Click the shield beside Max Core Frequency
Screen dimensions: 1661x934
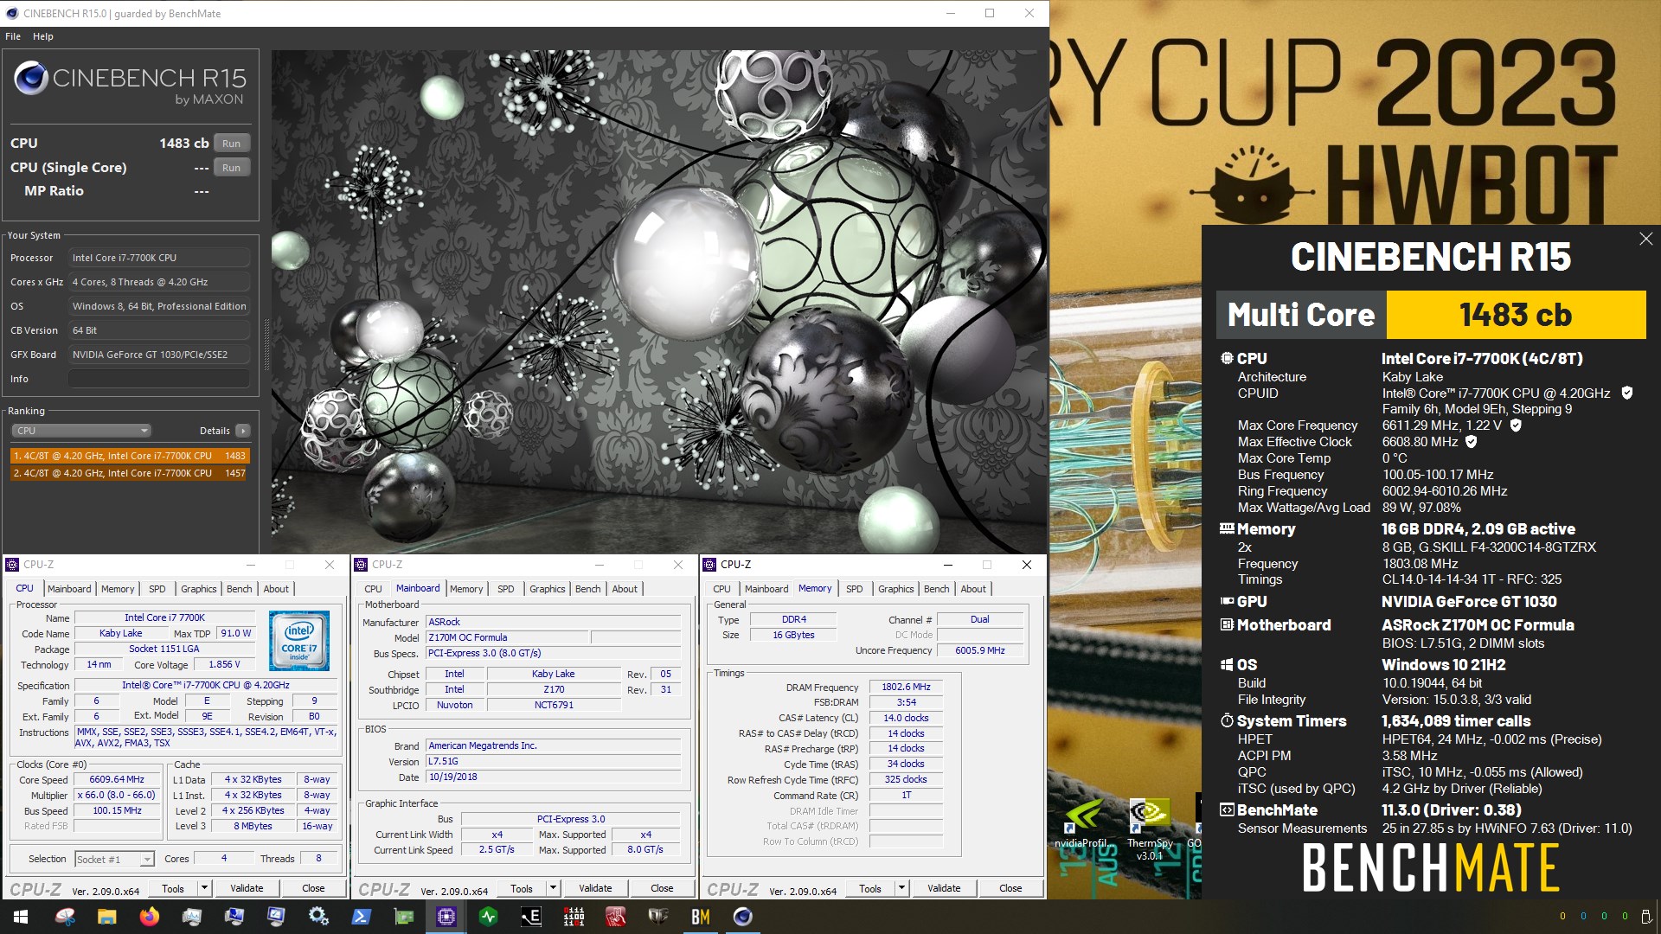click(1516, 425)
